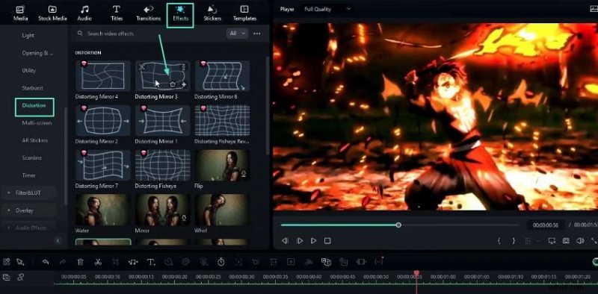Add text with the T tool
The image size is (598, 294).
coord(151,262)
